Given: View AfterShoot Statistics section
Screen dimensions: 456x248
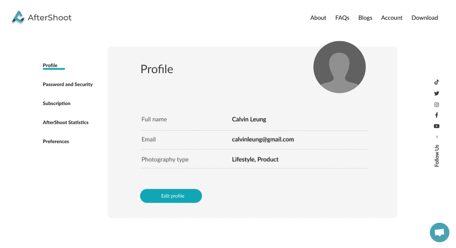Looking at the screenshot, I should point(66,123).
